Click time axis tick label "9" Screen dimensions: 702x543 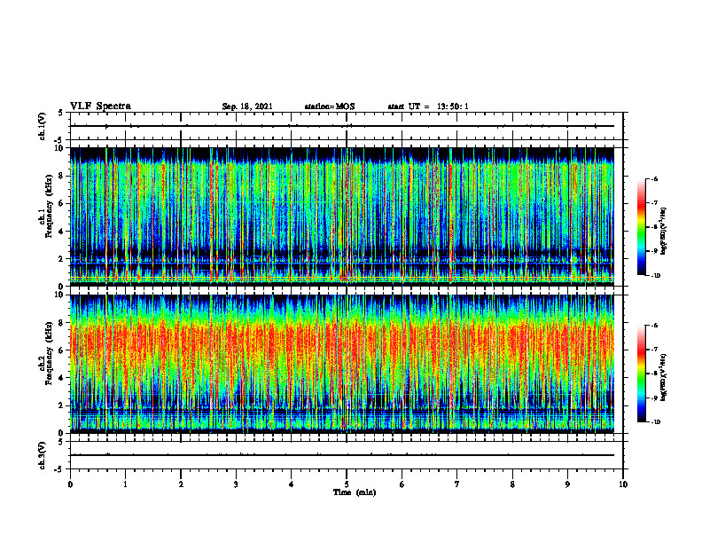point(567,484)
